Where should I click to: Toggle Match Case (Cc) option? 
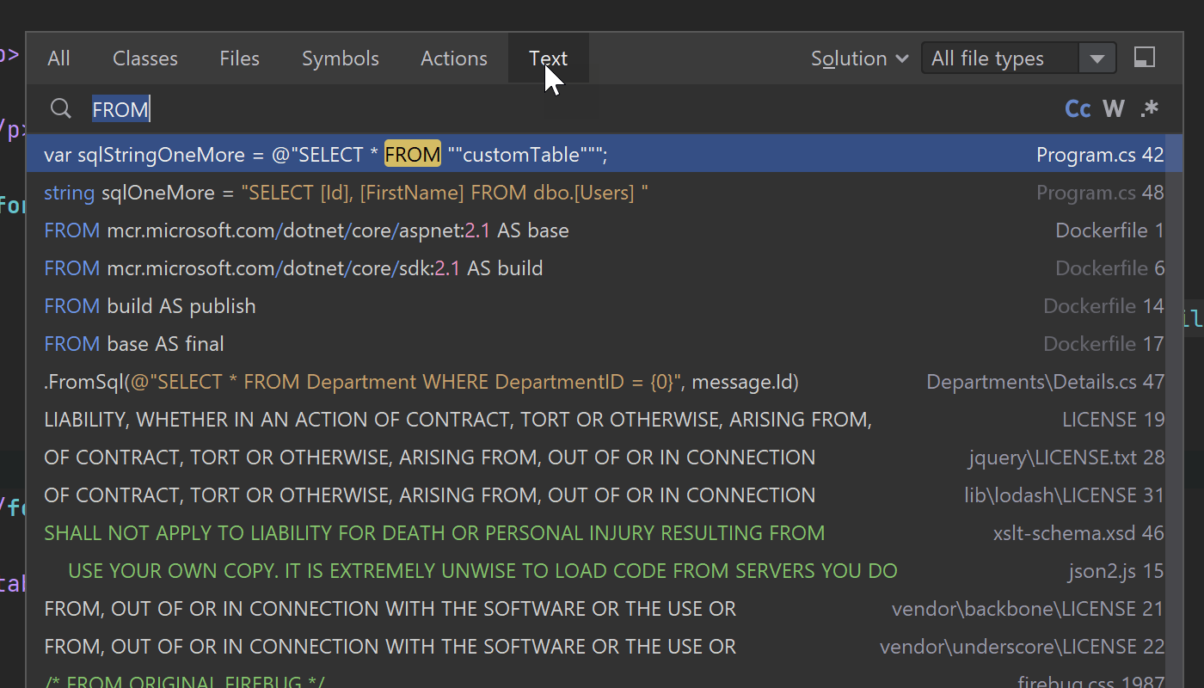click(x=1078, y=109)
